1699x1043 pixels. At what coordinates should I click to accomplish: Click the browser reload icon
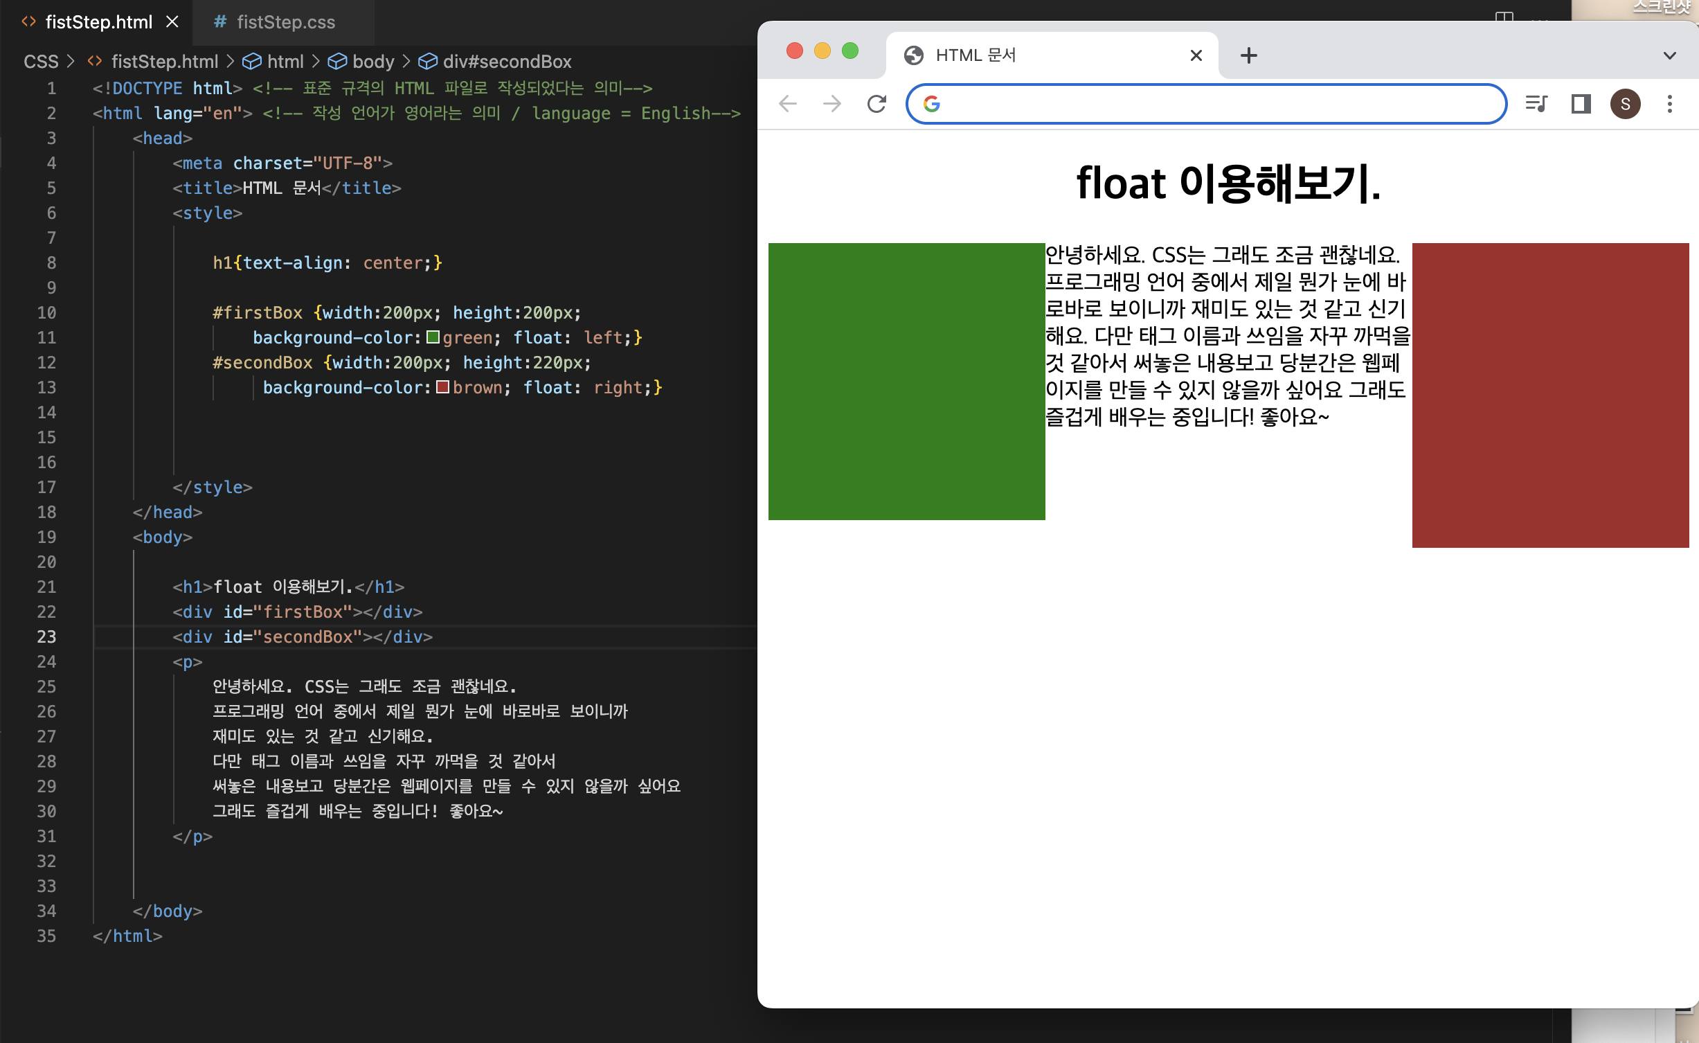877,104
